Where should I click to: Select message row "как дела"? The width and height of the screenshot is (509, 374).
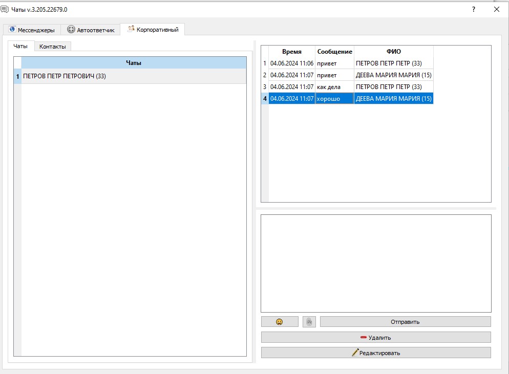point(347,86)
